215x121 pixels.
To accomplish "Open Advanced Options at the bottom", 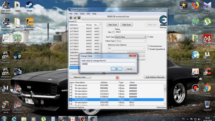I will [x=77, y=108].
